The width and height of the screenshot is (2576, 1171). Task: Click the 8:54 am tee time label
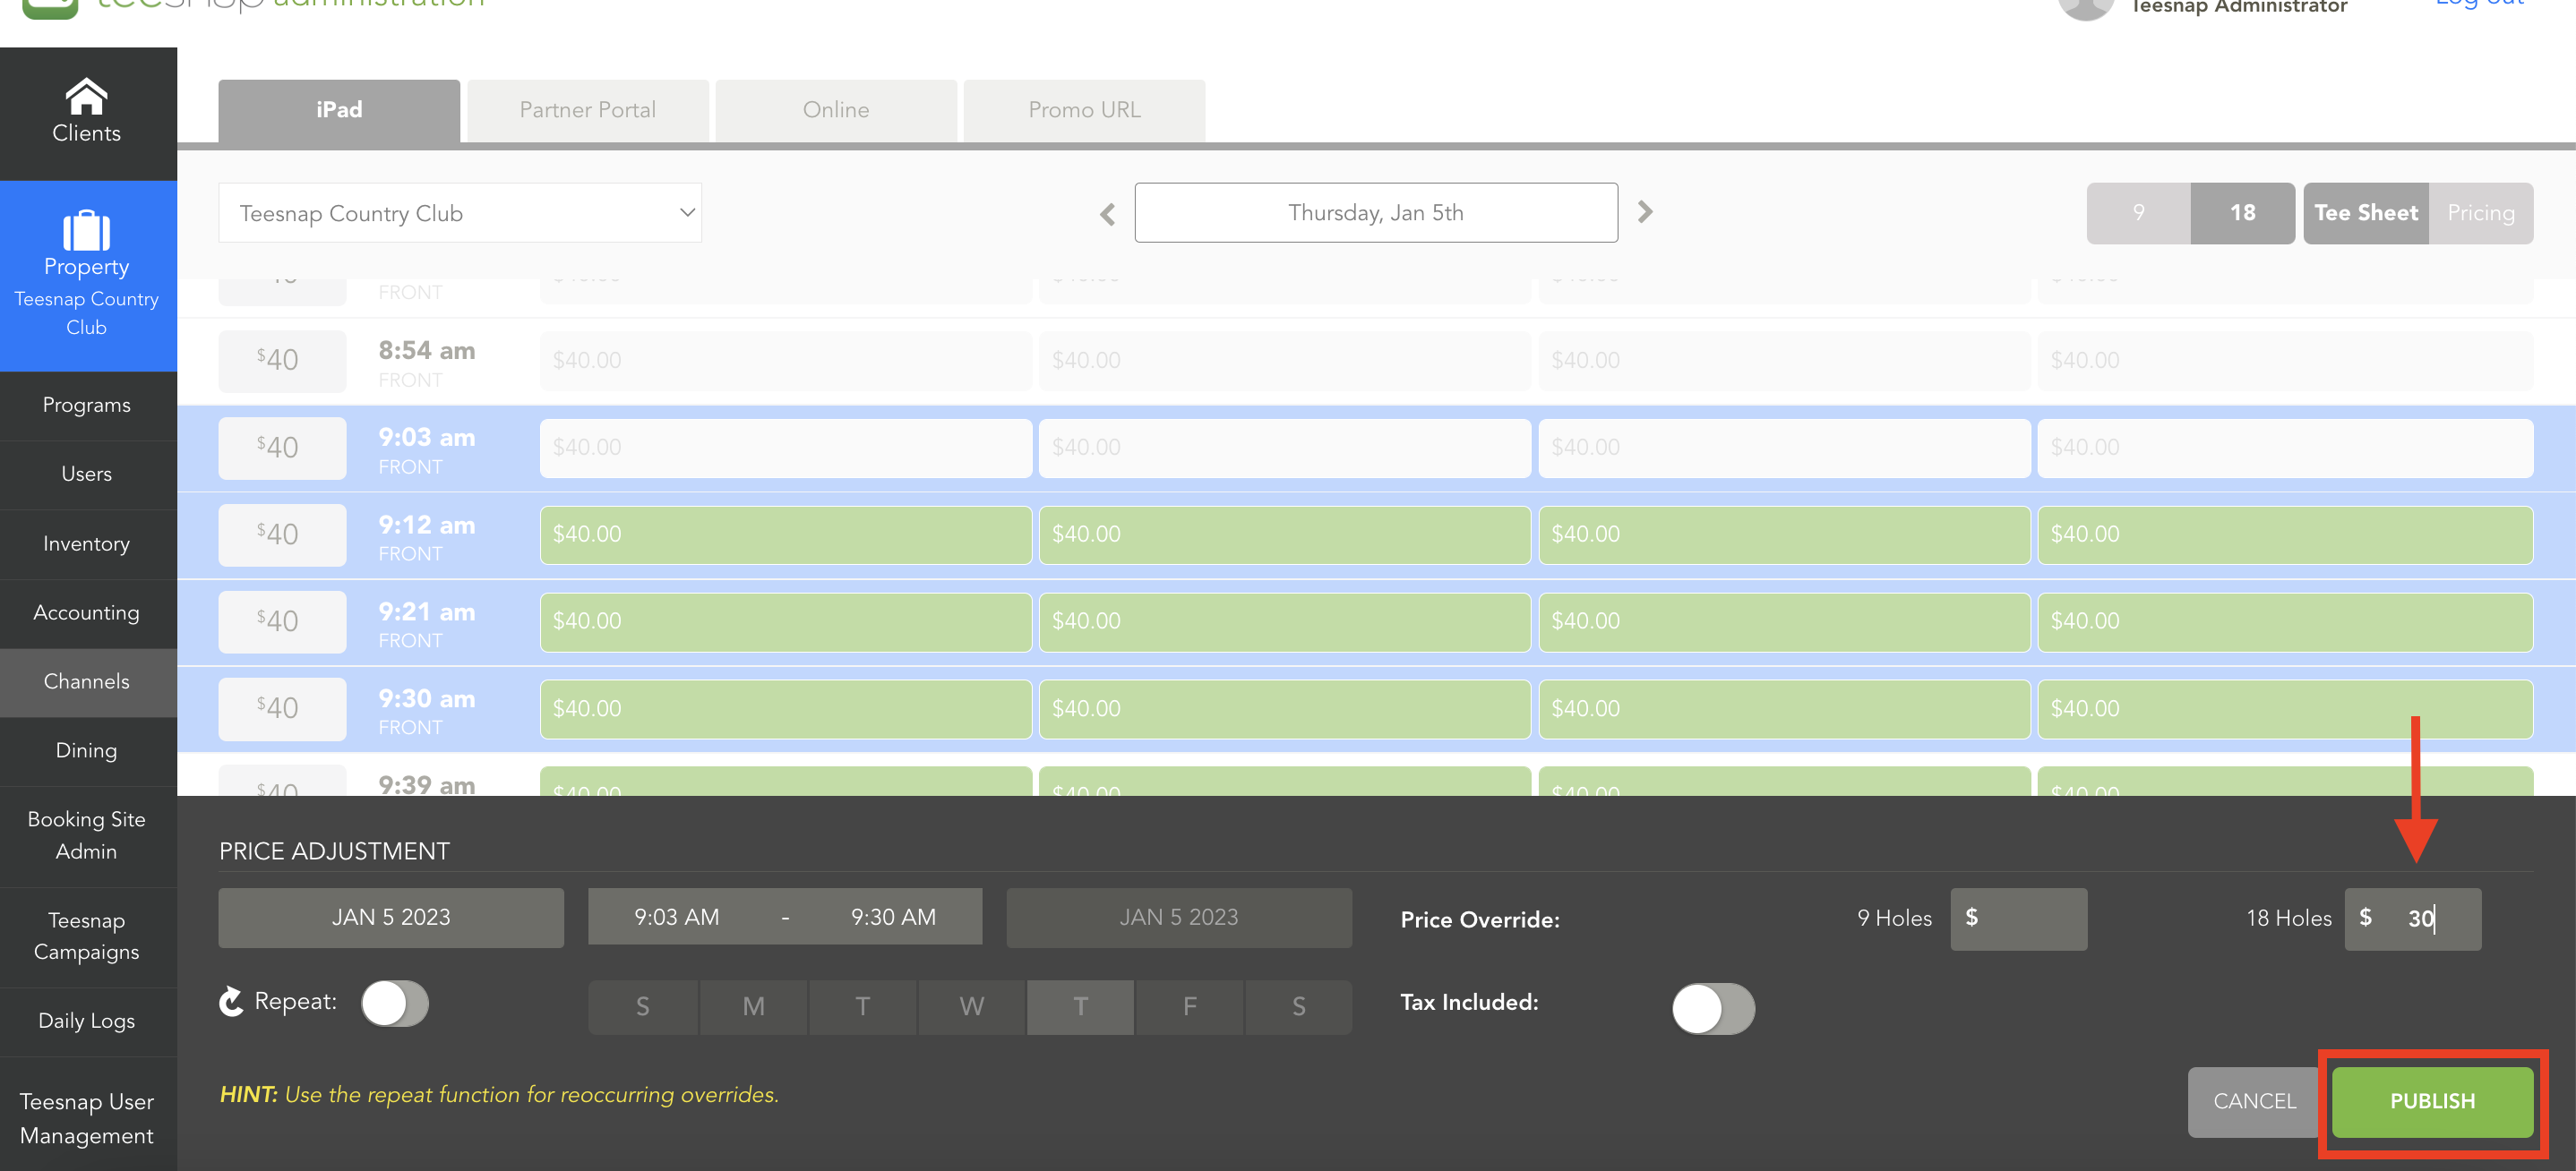point(427,351)
